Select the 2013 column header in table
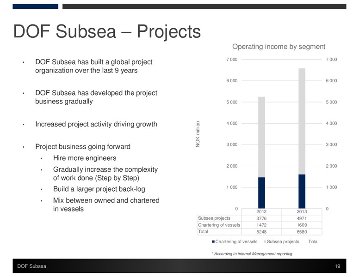Image resolution: width=359 pixels, height=277 pixels. pos(302,211)
